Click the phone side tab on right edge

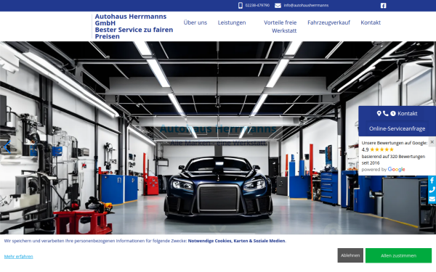pos(432,190)
